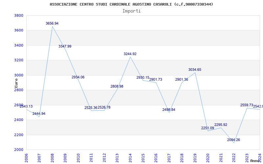The image size is (263, 164).
Task: Click the 2019 year axis label
Action: (195, 158)
